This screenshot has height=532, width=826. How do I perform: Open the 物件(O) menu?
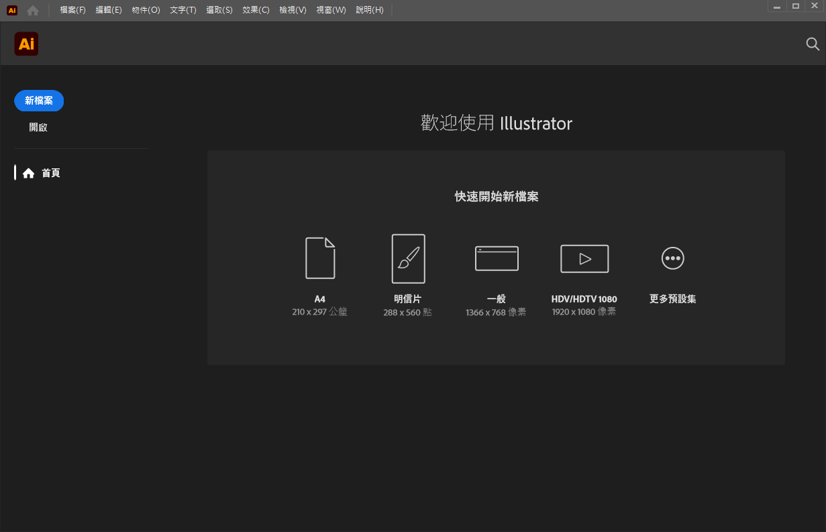point(146,10)
